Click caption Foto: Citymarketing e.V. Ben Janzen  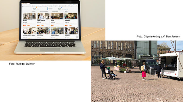click(158, 36)
